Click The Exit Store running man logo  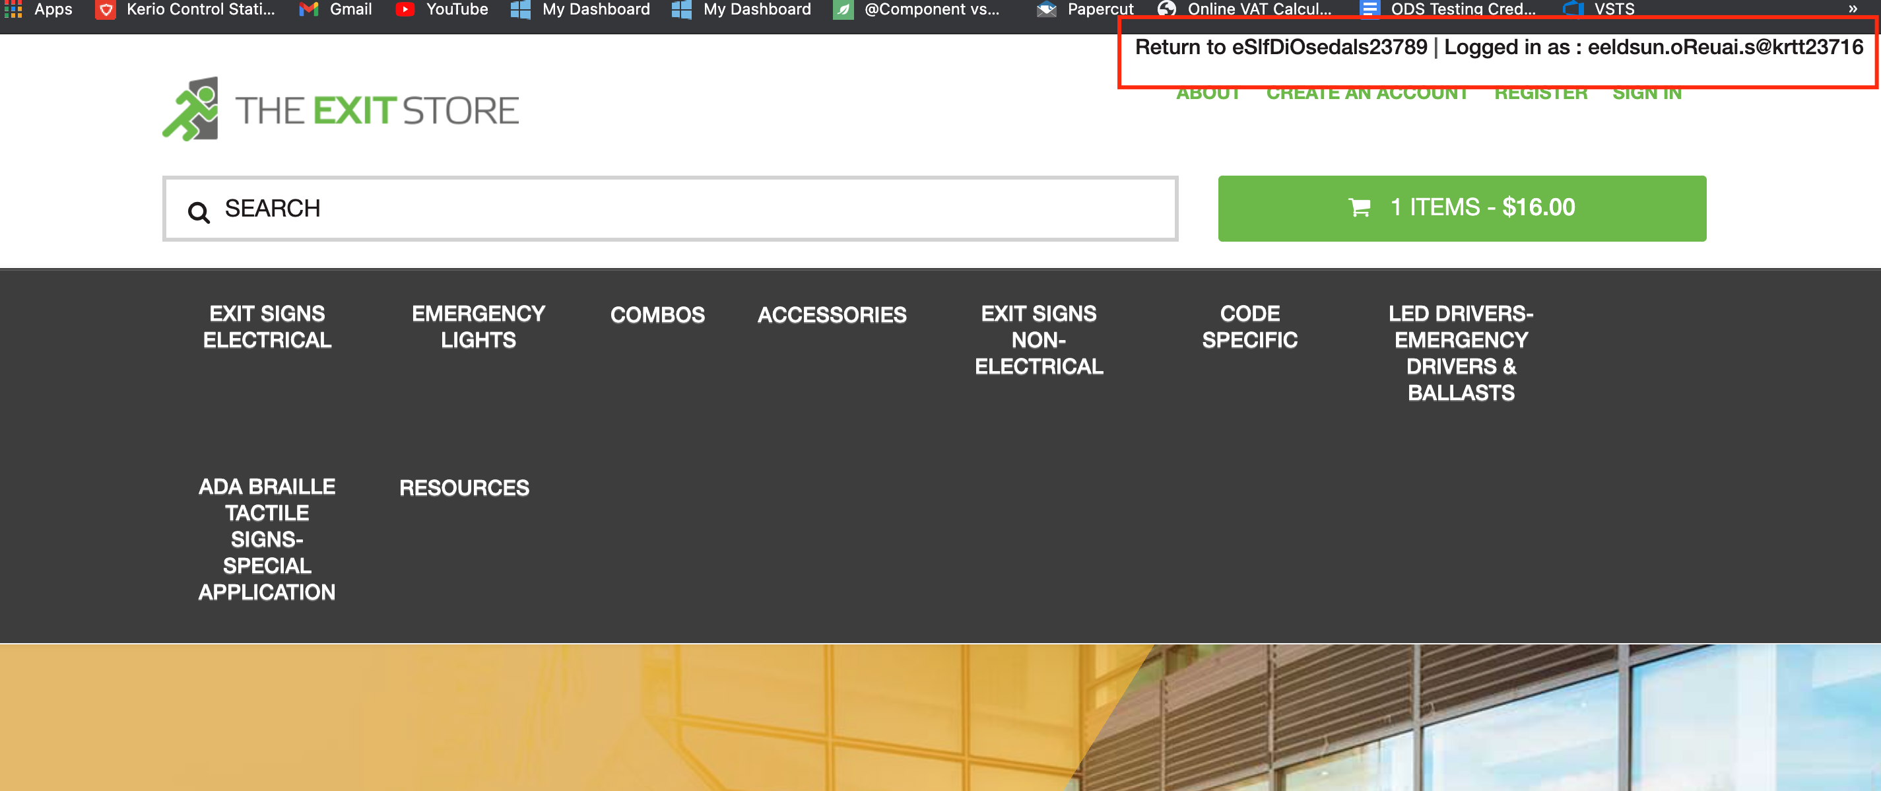[x=191, y=109]
